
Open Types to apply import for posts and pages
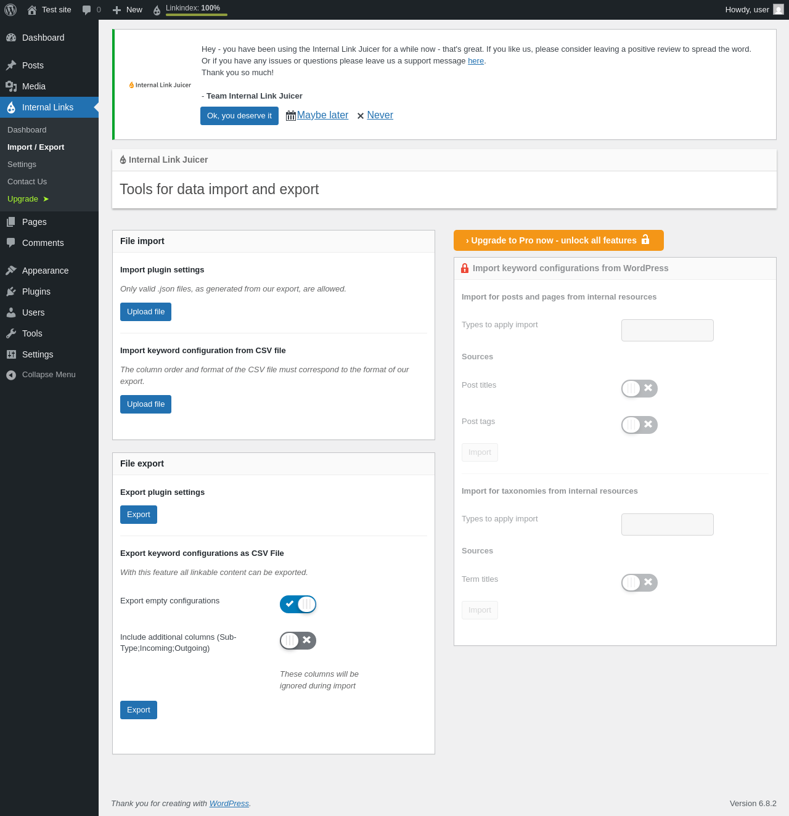pyautogui.click(x=668, y=330)
